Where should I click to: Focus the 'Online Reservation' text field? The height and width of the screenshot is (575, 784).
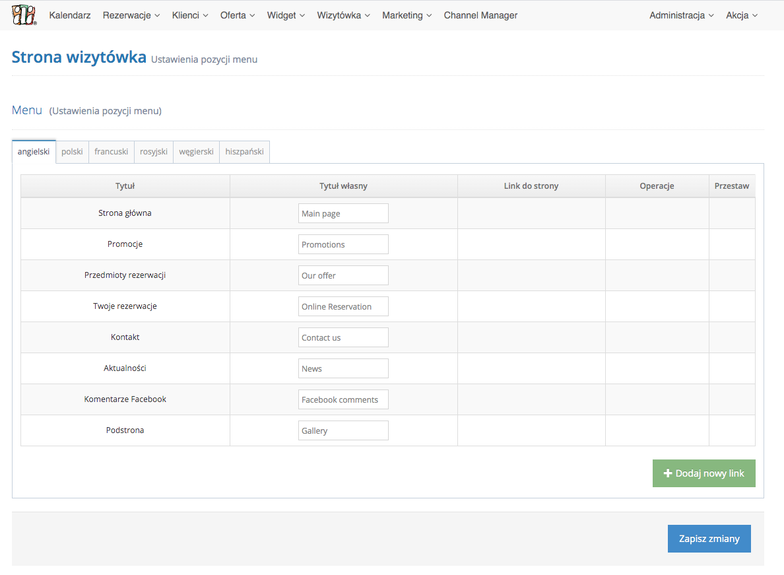click(343, 306)
